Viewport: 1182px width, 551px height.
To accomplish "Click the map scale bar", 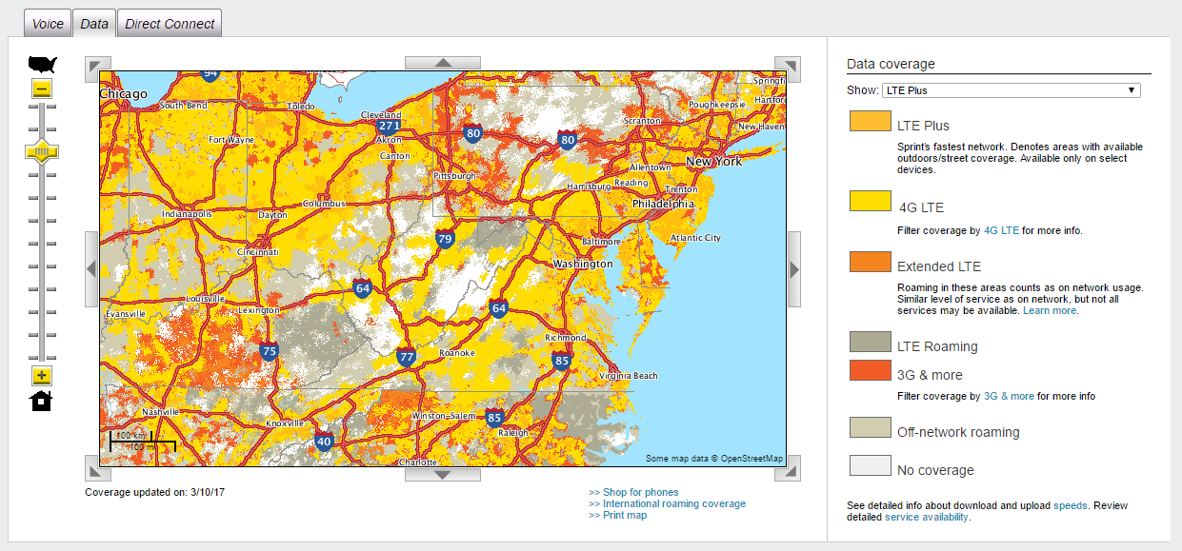I will [x=143, y=441].
